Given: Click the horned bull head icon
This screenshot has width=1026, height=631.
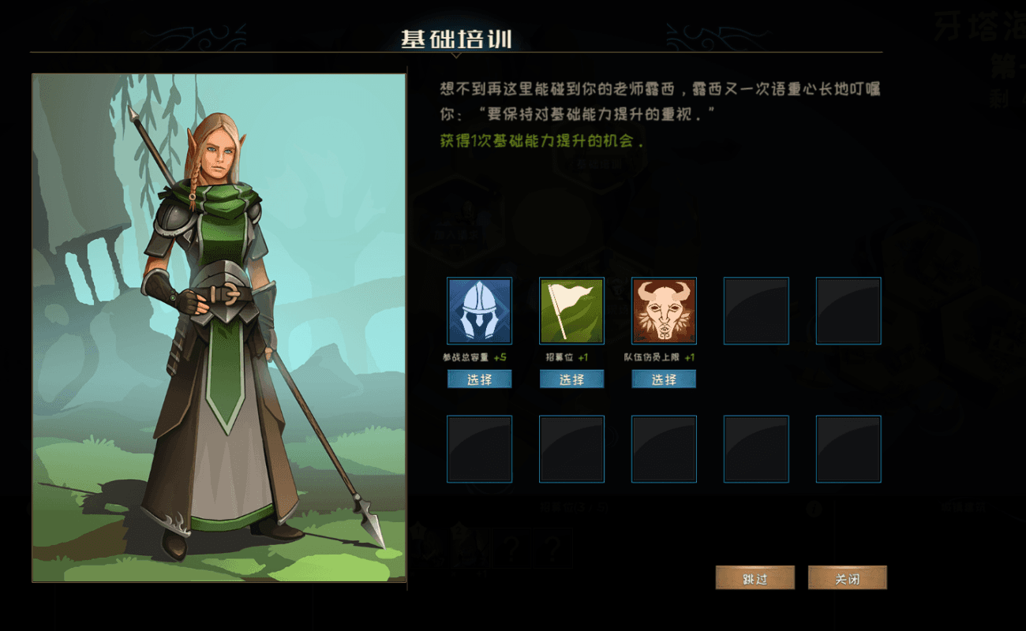Looking at the screenshot, I should pyautogui.click(x=664, y=311).
